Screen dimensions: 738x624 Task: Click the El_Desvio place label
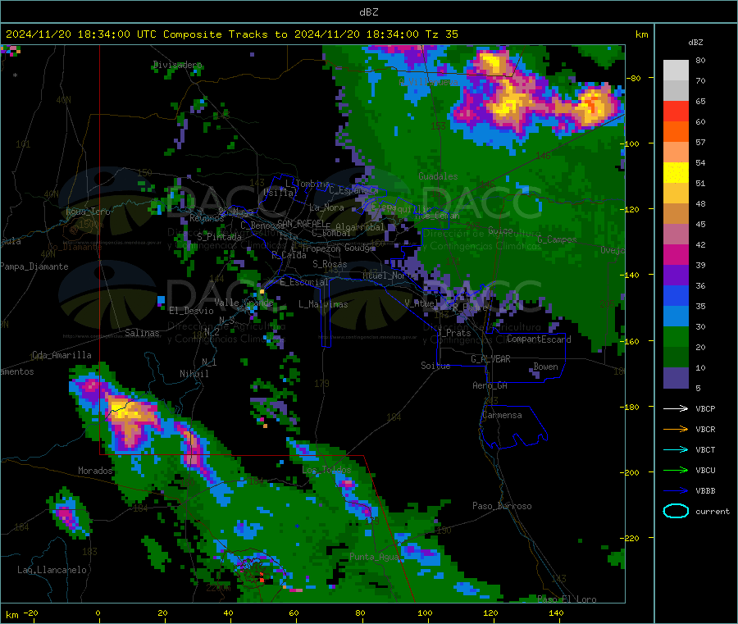click(x=191, y=311)
